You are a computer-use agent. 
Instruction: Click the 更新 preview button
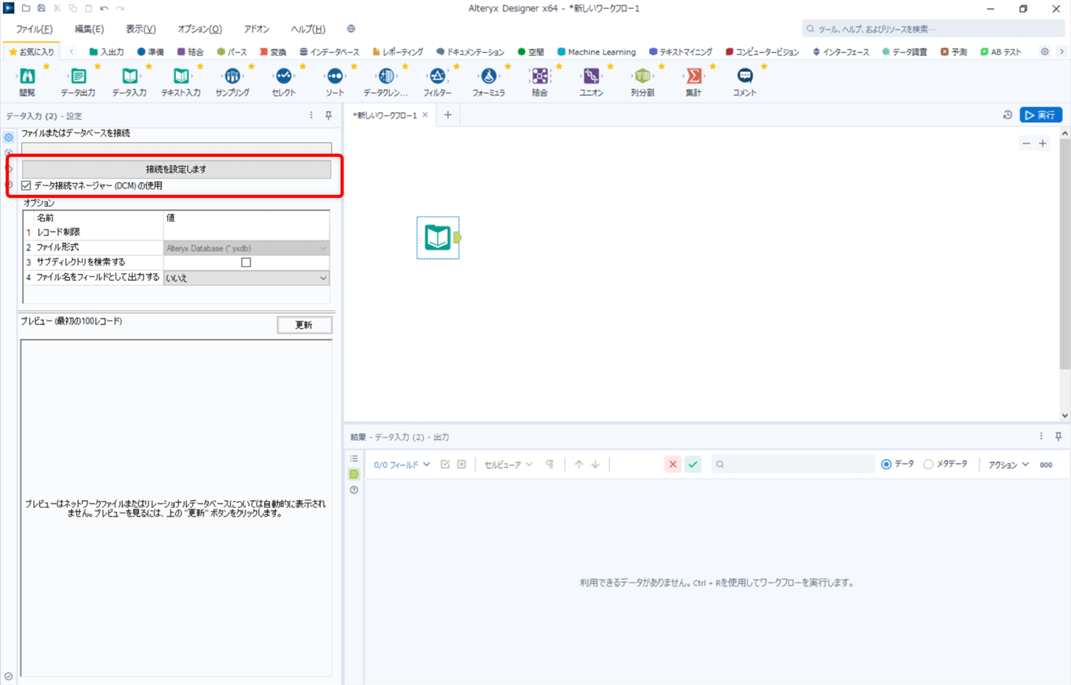304,325
